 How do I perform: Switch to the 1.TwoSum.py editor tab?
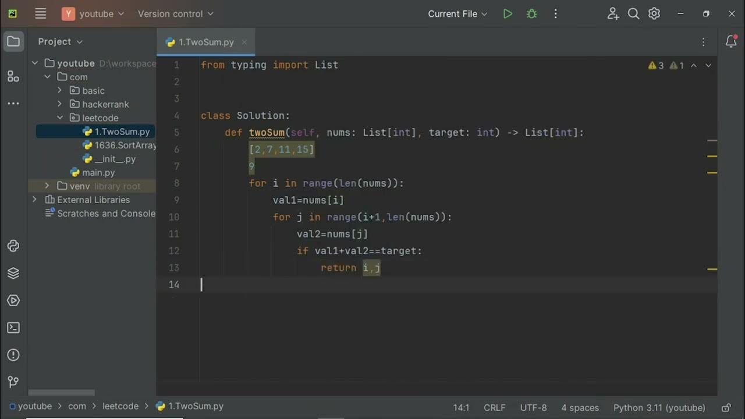tap(206, 42)
